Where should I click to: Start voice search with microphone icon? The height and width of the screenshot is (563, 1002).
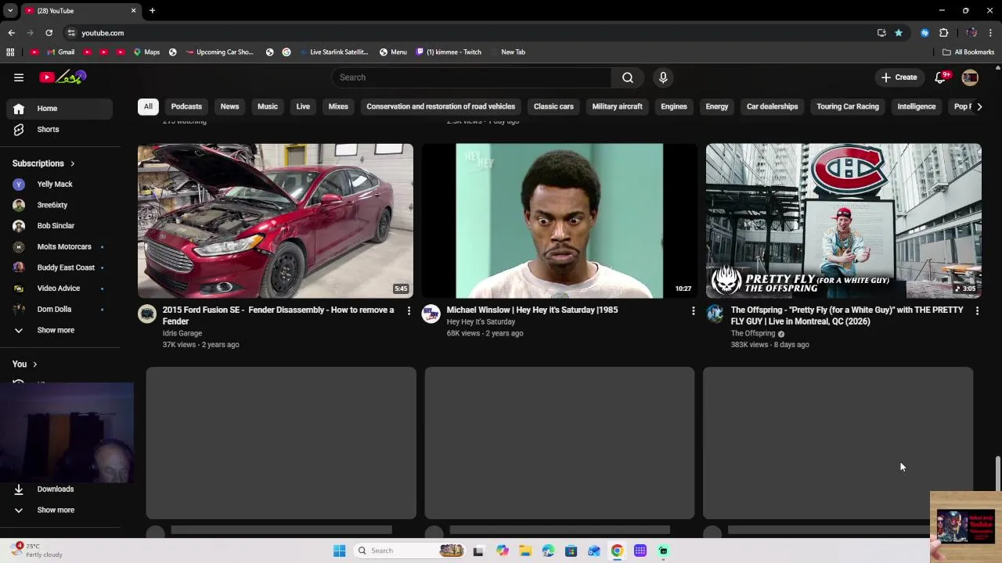(x=663, y=77)
